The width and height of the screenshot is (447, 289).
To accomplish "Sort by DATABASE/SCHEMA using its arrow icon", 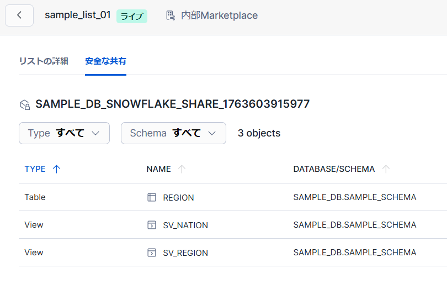I will click(x=386, y=169).
